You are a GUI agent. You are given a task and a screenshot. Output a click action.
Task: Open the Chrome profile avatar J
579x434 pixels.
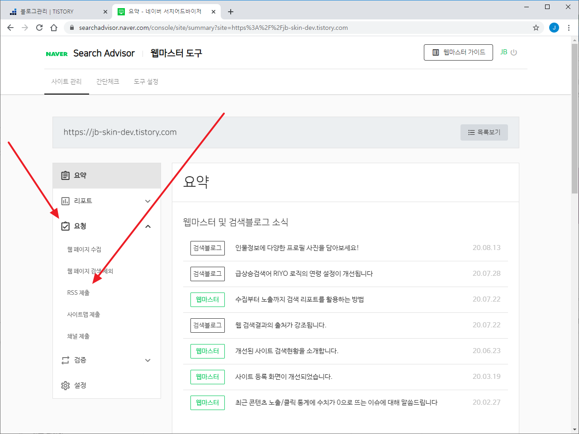pos(554,28)
